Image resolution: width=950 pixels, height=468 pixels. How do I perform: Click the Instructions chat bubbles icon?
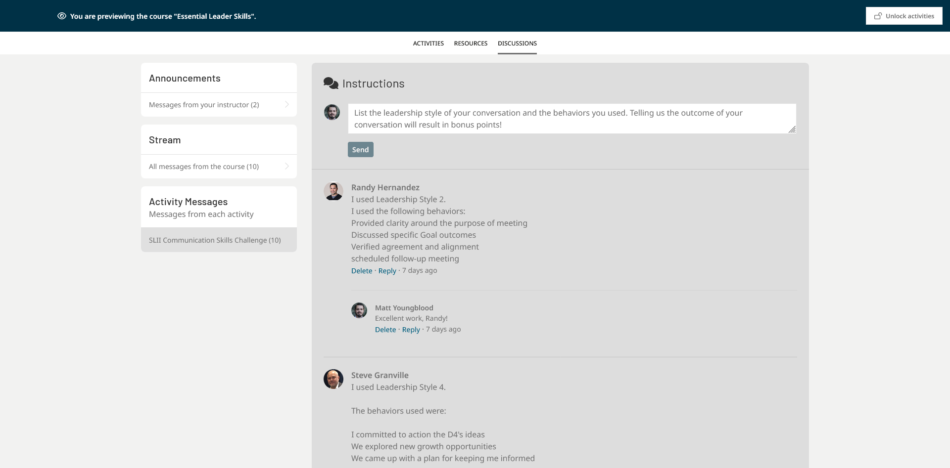pos(331,84)
